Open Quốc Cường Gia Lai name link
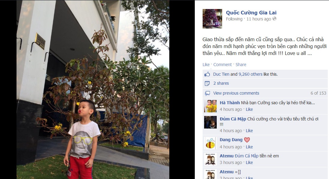Viewport: 329px width, 179px height. [x=251, y=13]
